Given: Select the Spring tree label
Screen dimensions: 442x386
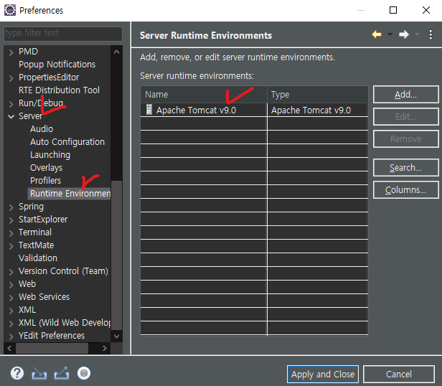Looking at the screenshot, I should tap(31, 207).
